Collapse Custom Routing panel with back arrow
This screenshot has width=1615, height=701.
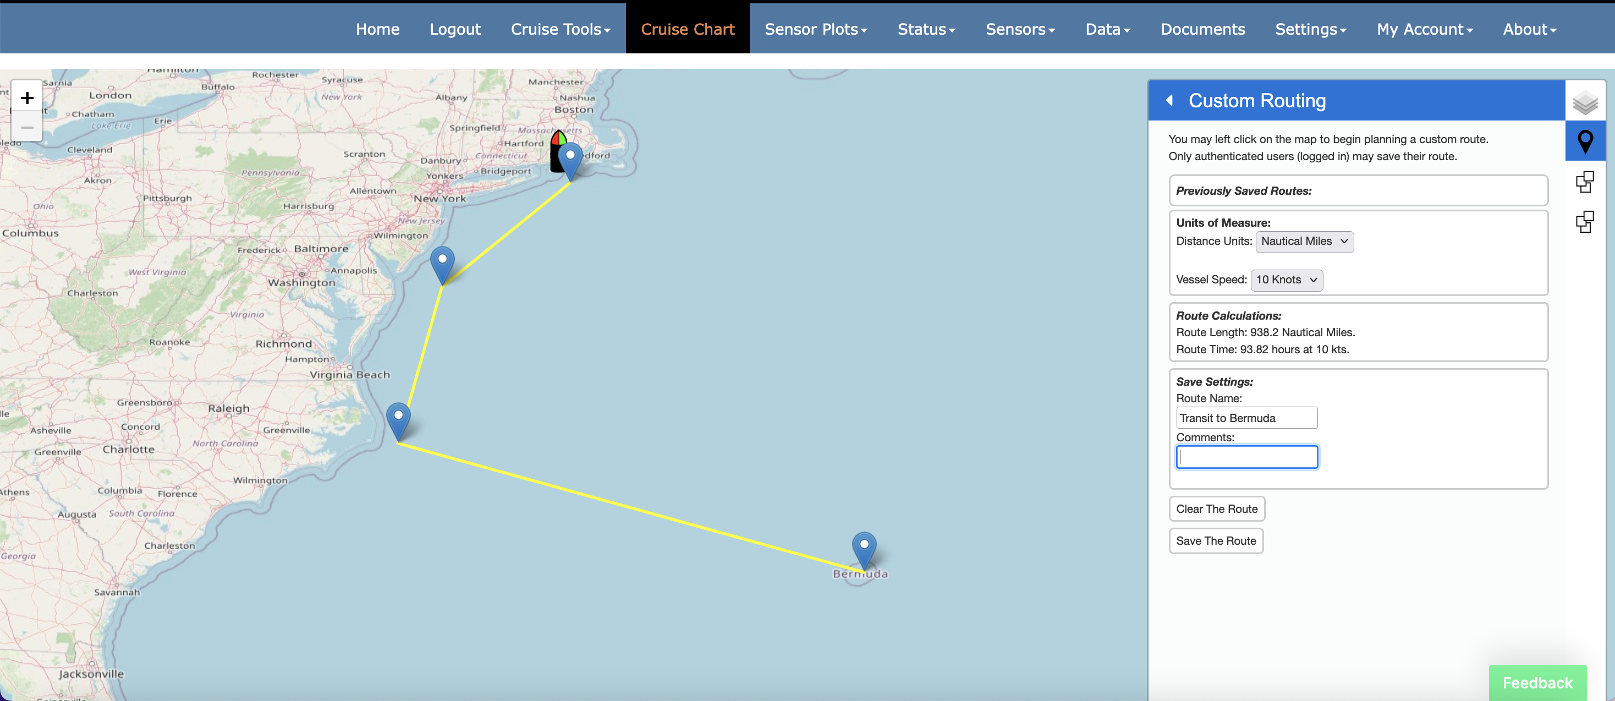point(1168,100)
